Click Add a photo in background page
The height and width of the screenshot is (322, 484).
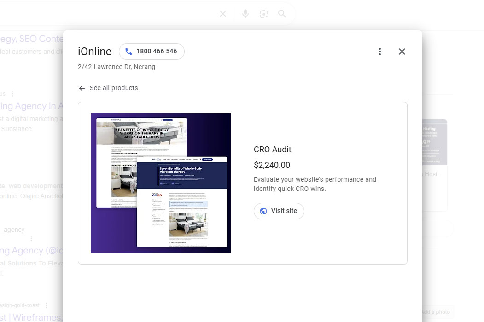pyautogui.click(x=436, y=312)
